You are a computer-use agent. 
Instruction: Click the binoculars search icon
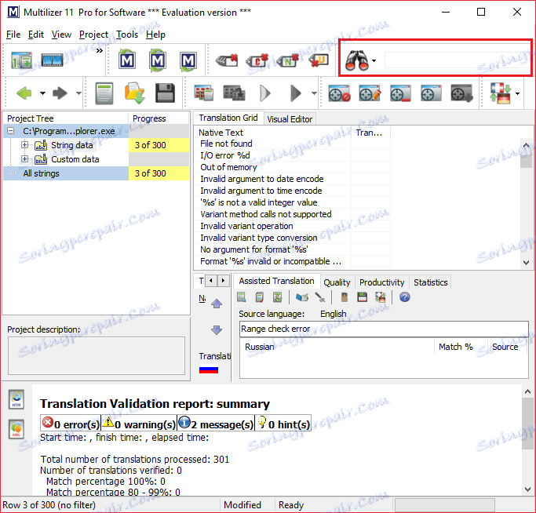click(x=356, y=60)
